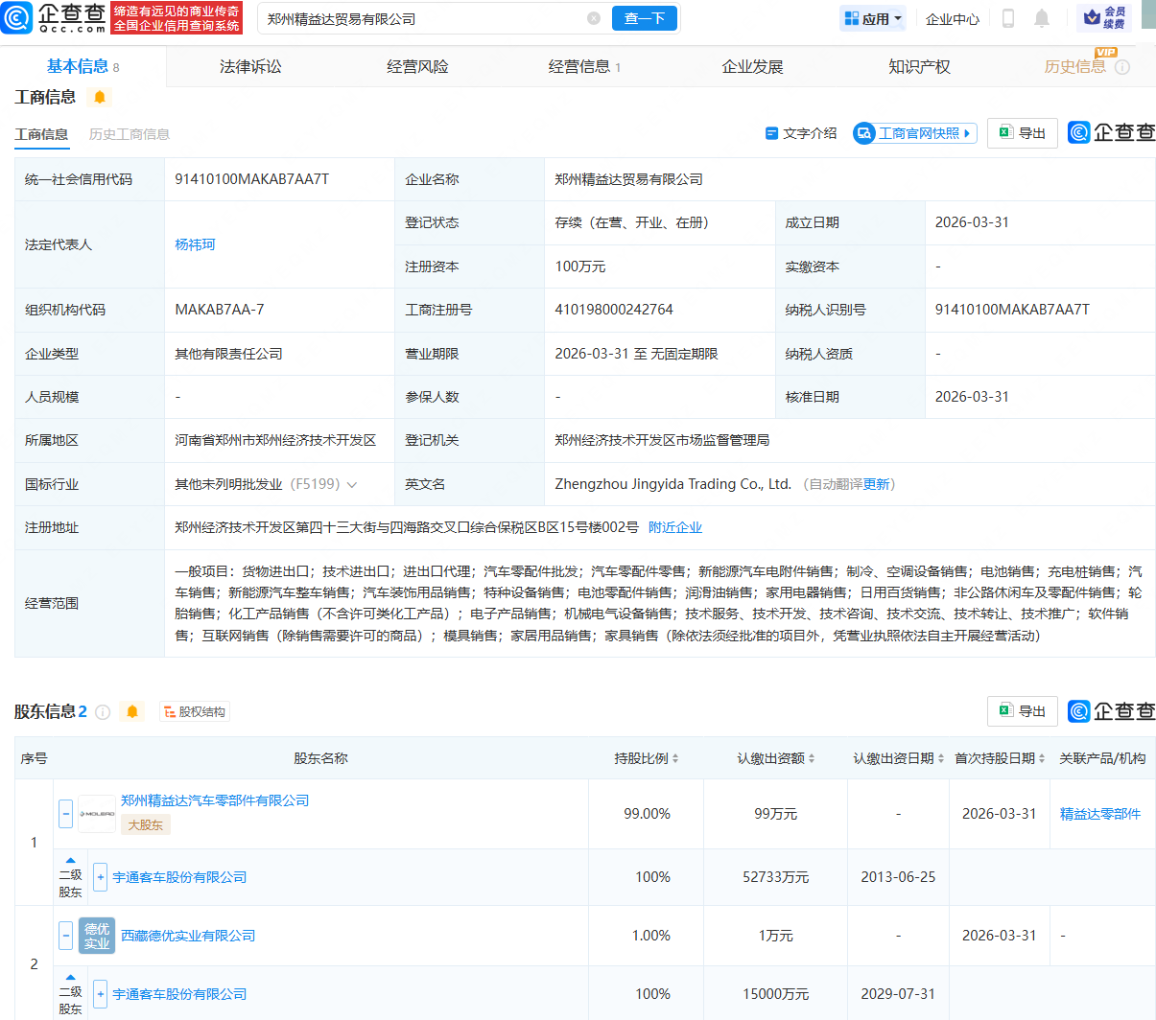Click the 文字介绍 icon above the info table
1156x1020 pixels.
pyautogui.click(x=773, y=132)
